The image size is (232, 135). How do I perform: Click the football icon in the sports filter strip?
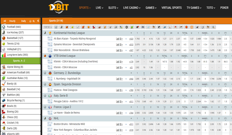[56, 27]
